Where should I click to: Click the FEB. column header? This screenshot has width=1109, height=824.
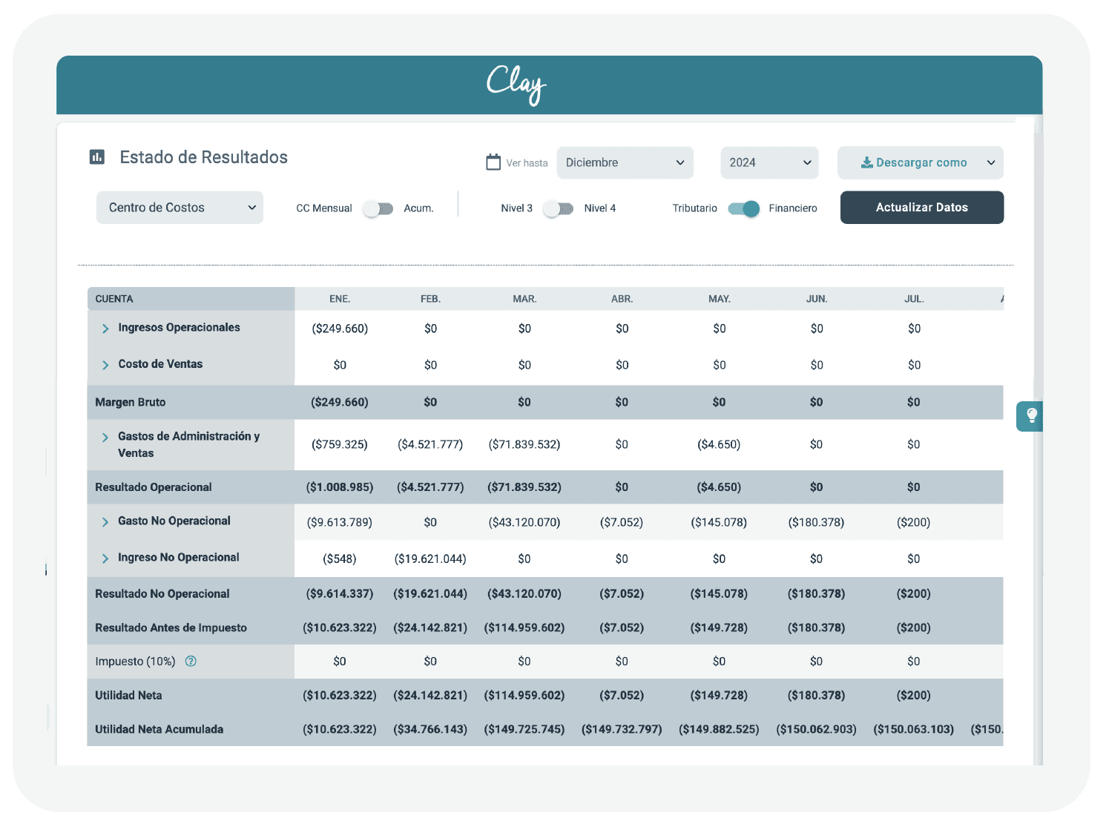[x=430, y=299]
